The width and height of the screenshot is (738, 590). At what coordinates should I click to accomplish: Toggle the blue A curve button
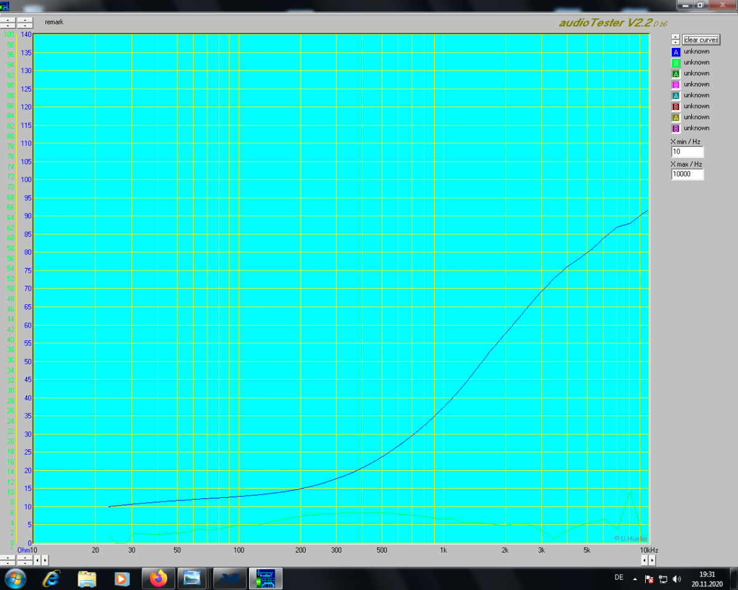[676, 52]
